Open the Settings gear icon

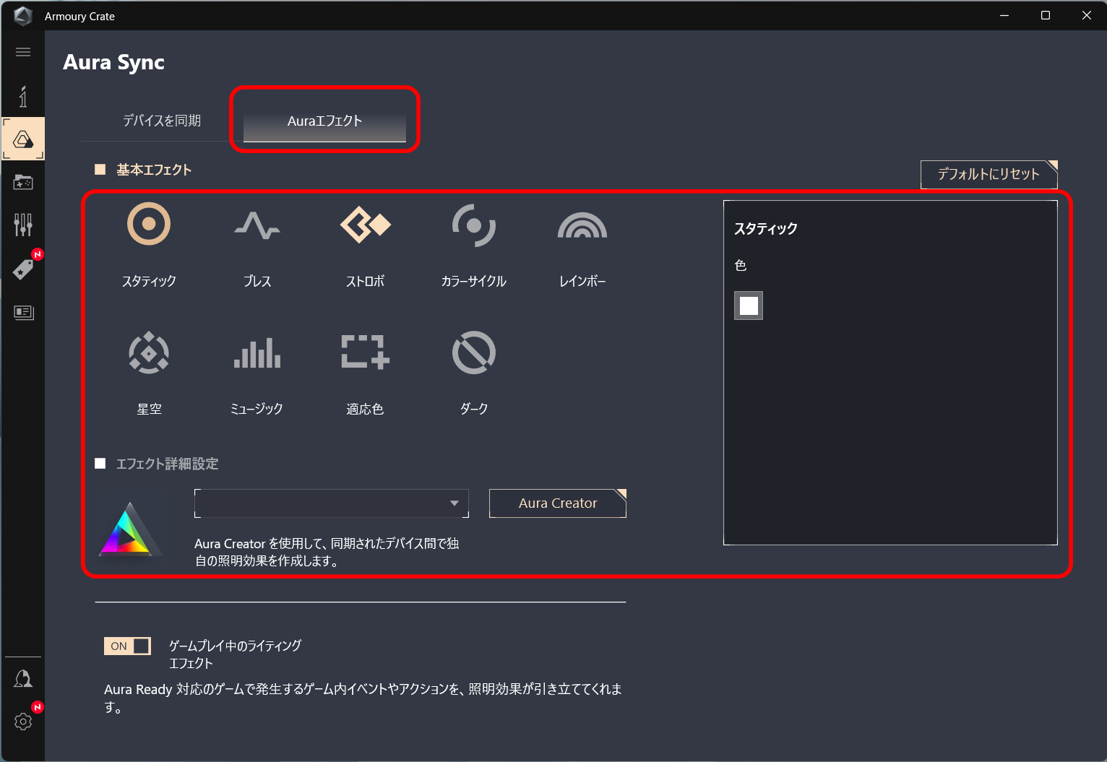click(23, 722)
